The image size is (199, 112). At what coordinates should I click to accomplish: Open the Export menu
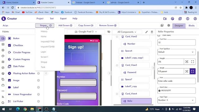(63, 19)
